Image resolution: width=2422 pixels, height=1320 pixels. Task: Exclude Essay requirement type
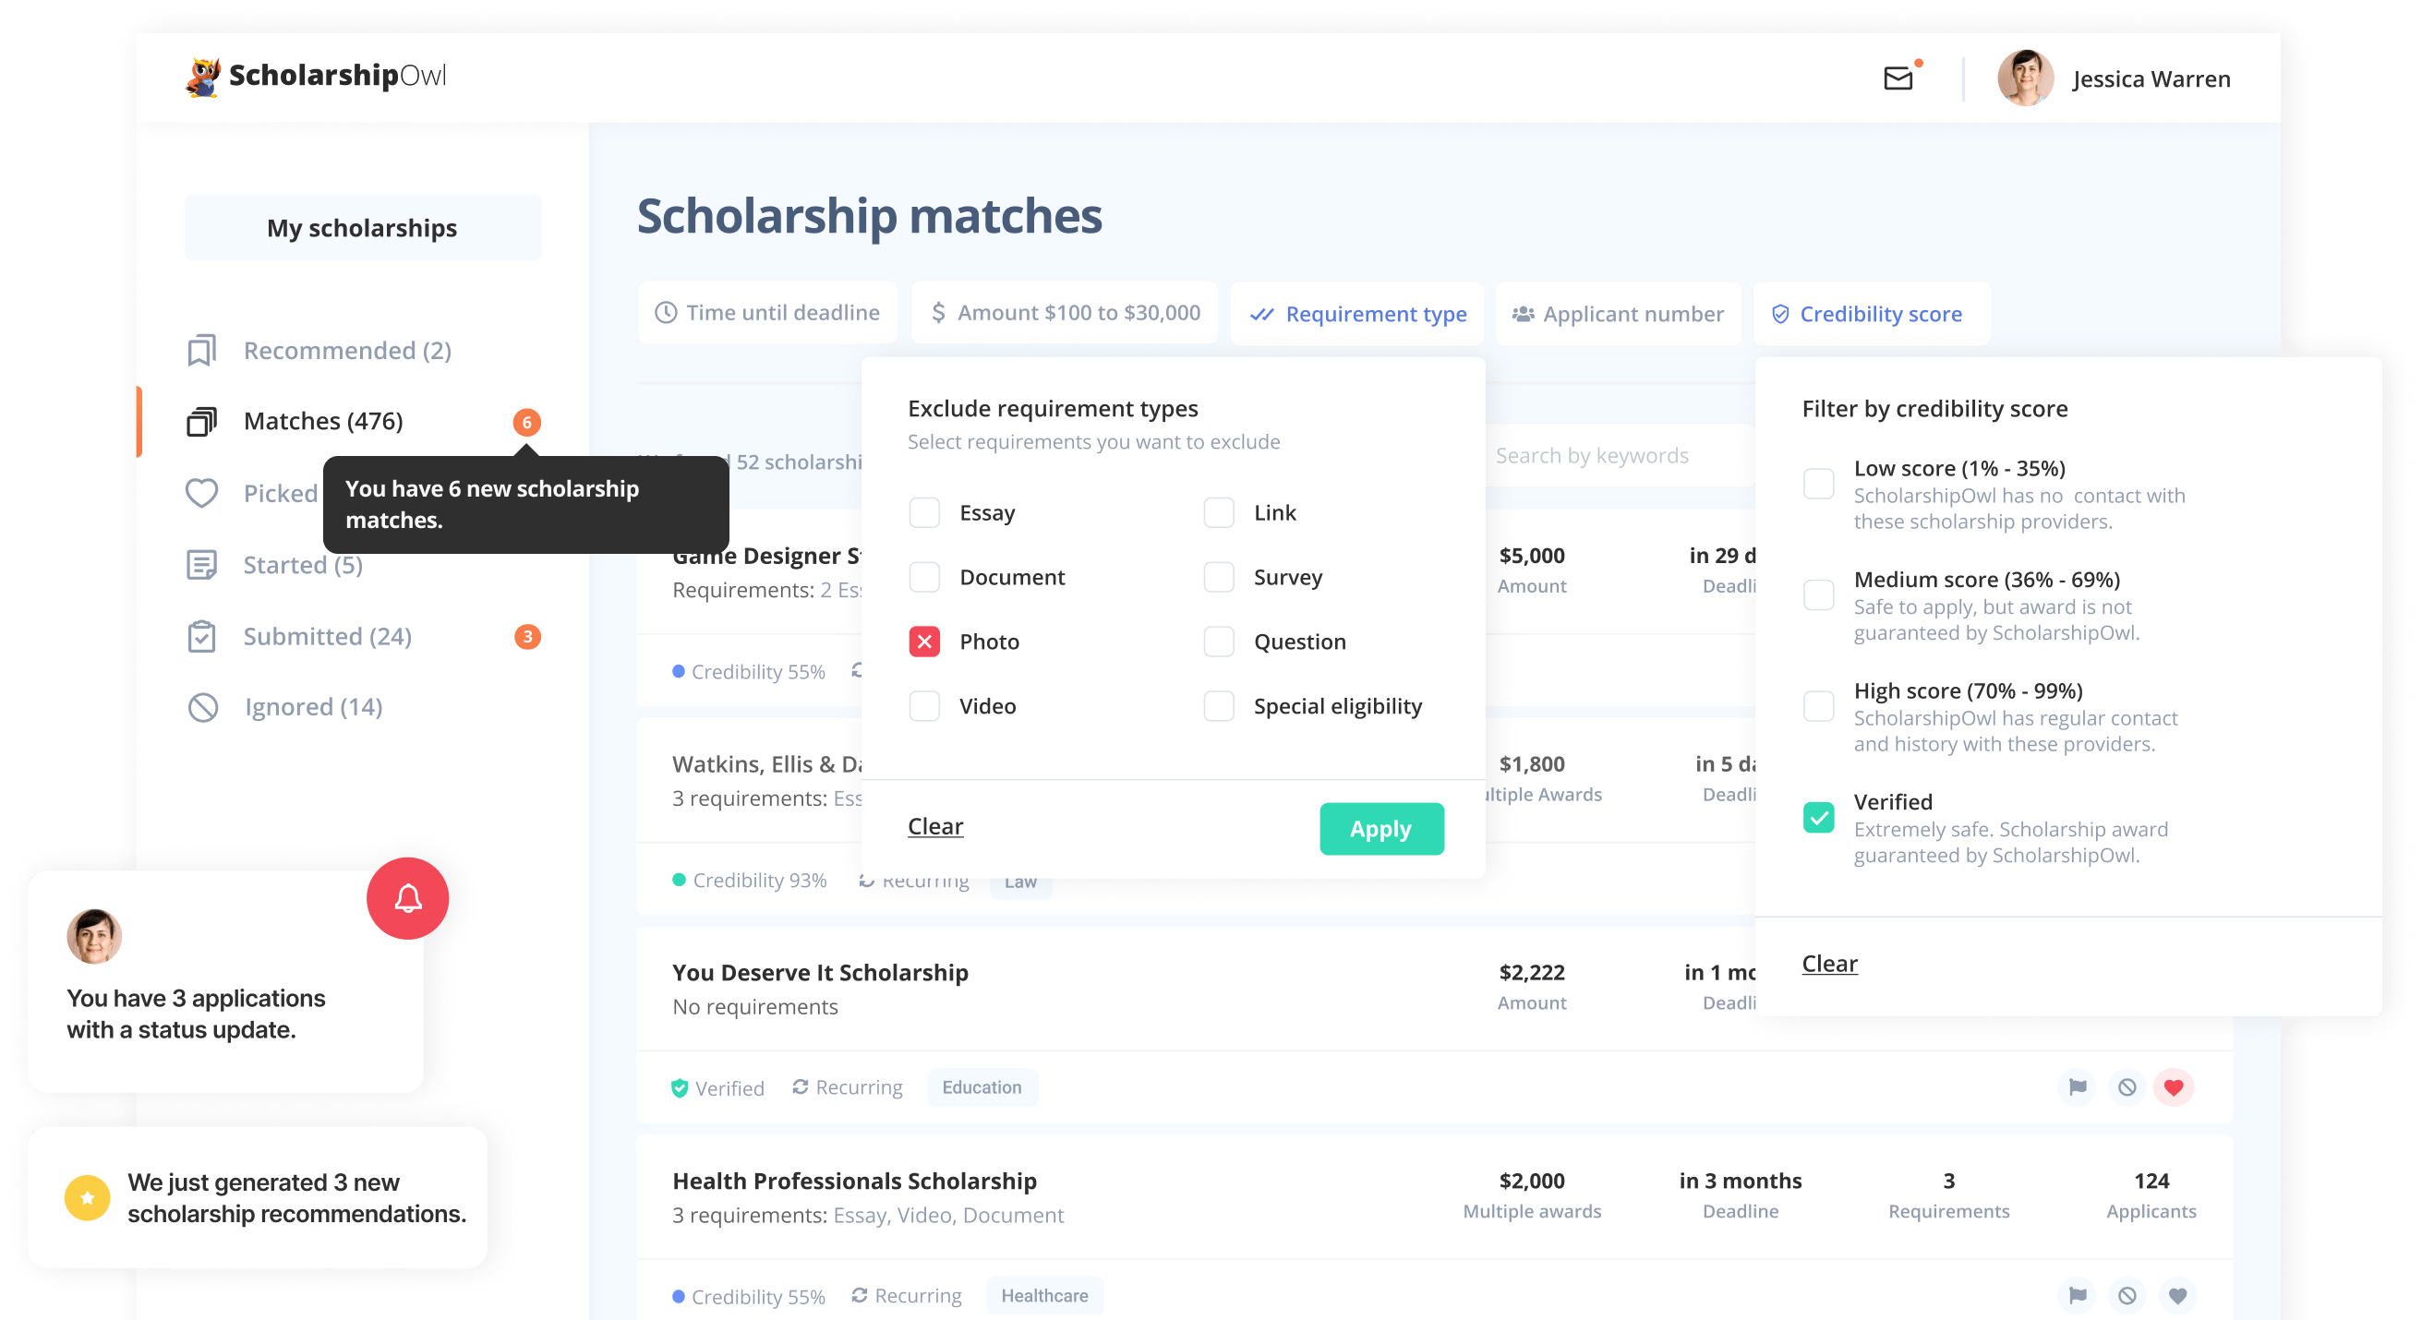(924, 512)
